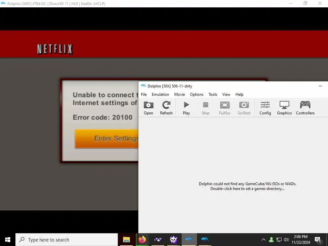The image size is (328, 246).
Task: Click Enter Settings button in Netflix window
Action: (x=106, y=139)
